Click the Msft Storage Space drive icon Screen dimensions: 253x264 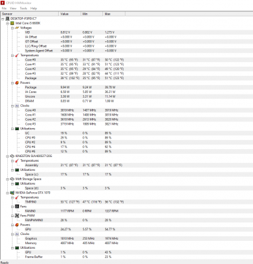(13, 179)
